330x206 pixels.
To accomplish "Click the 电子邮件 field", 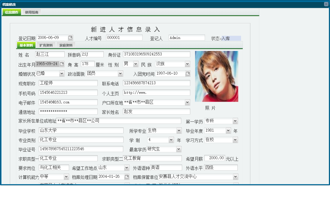I will pyautogui.click(x=68, y=102).
